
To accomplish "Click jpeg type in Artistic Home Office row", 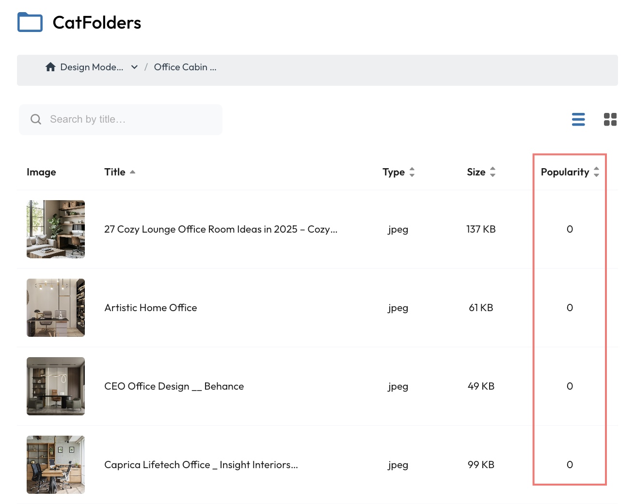I will 398,308.
